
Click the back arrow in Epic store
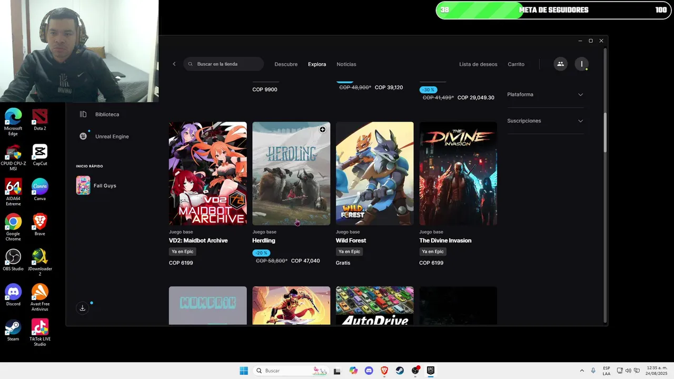pyautogui.click(x=174, y=64)
